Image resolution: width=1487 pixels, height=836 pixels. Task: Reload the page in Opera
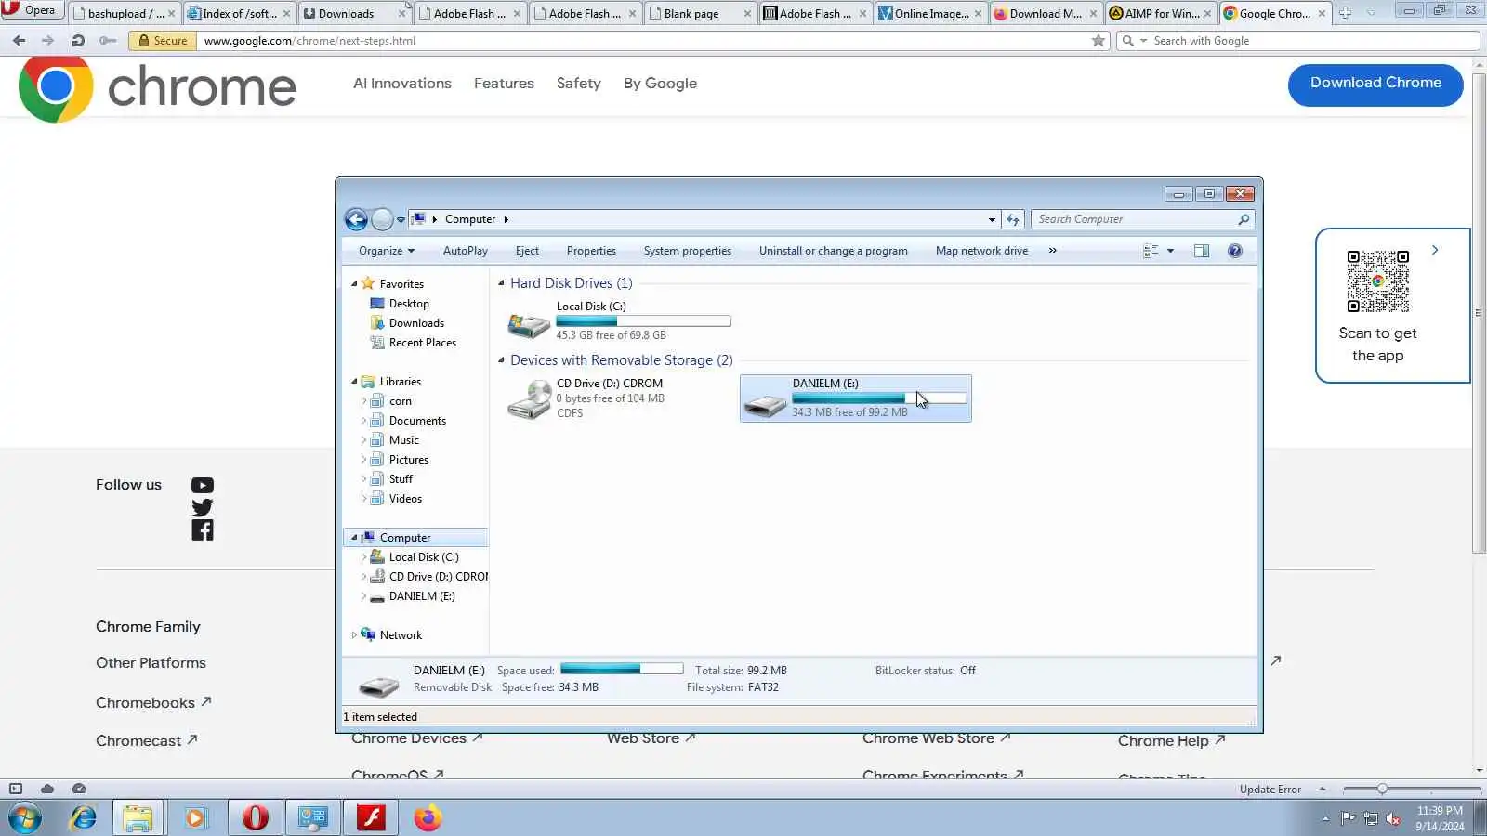click(x=78, y=41)
